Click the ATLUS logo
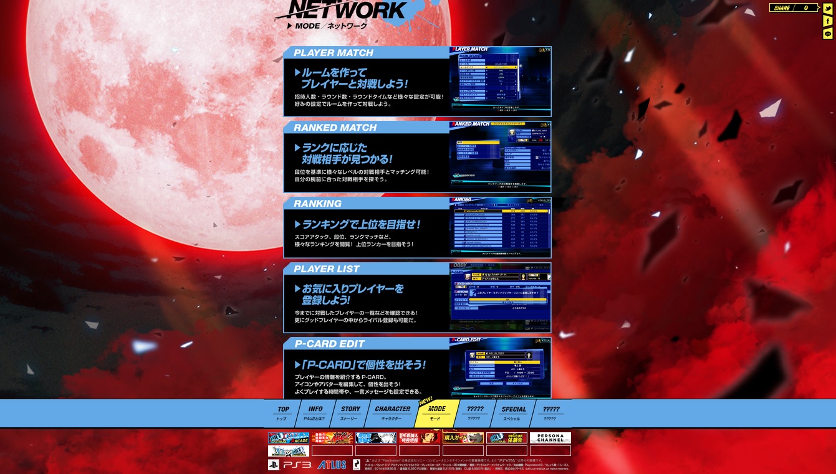 point(332,465)
